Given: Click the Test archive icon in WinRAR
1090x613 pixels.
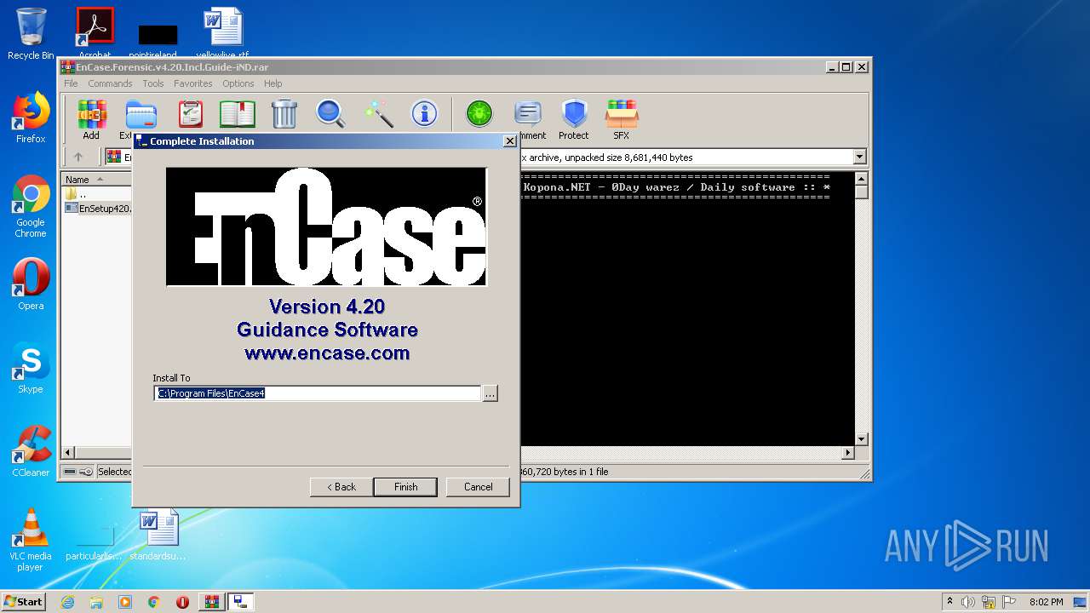Looking at the screenshot, I should pos(190,113).
